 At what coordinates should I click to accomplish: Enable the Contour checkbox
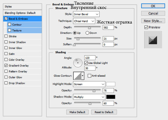coord(9,24)
